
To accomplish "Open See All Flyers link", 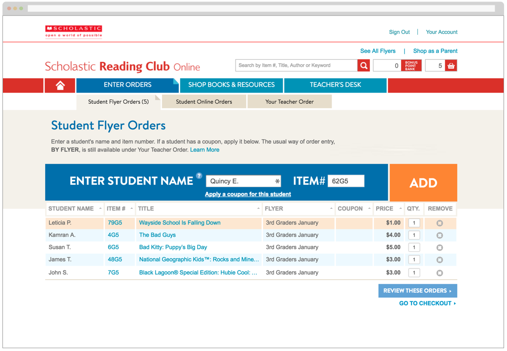I will tap(378, 51).
